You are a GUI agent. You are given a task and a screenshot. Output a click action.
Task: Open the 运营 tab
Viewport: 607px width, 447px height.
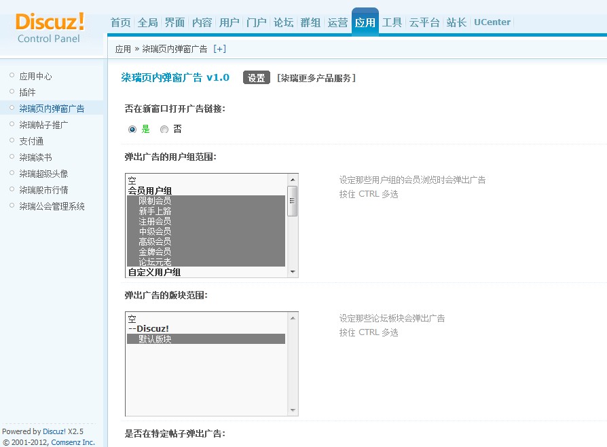(x=337, y=22)
